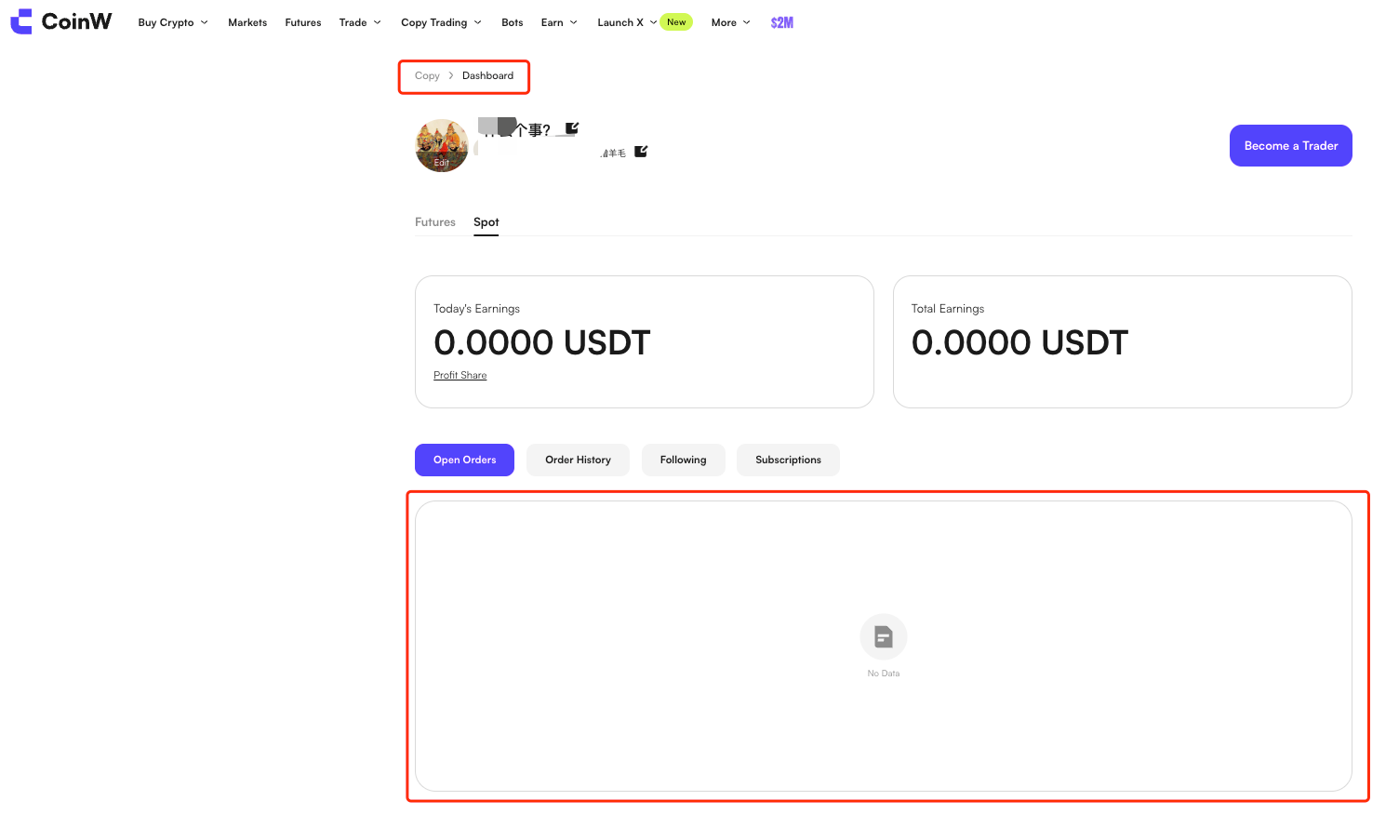The image size is (1399, 814).
Task: Open the More dropdown menu
Action: [730, 22]
